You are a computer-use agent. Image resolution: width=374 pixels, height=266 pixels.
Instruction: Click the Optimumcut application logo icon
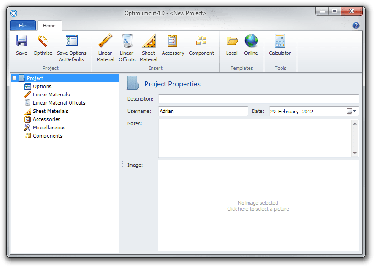coord(14,13)
